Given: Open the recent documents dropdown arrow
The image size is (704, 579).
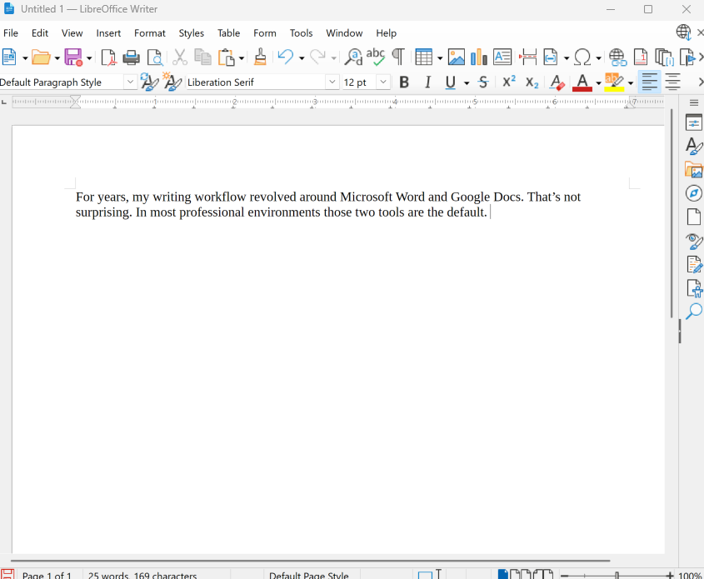Looking at the screenshot, I should (57, 58).
